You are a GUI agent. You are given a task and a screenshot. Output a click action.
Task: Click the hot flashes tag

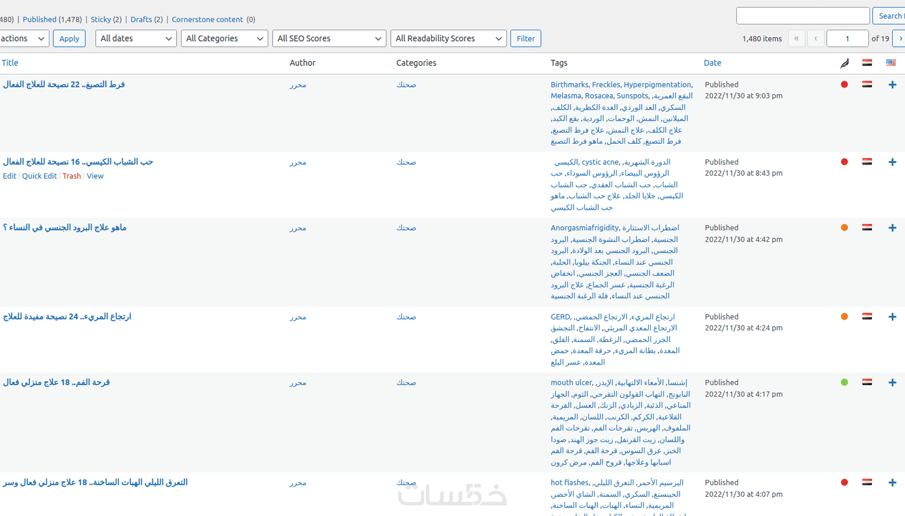tap(570, 482)
